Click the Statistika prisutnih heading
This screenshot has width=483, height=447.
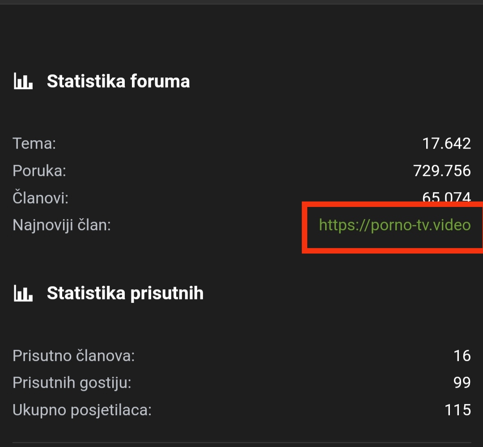(x=125, y=293)
